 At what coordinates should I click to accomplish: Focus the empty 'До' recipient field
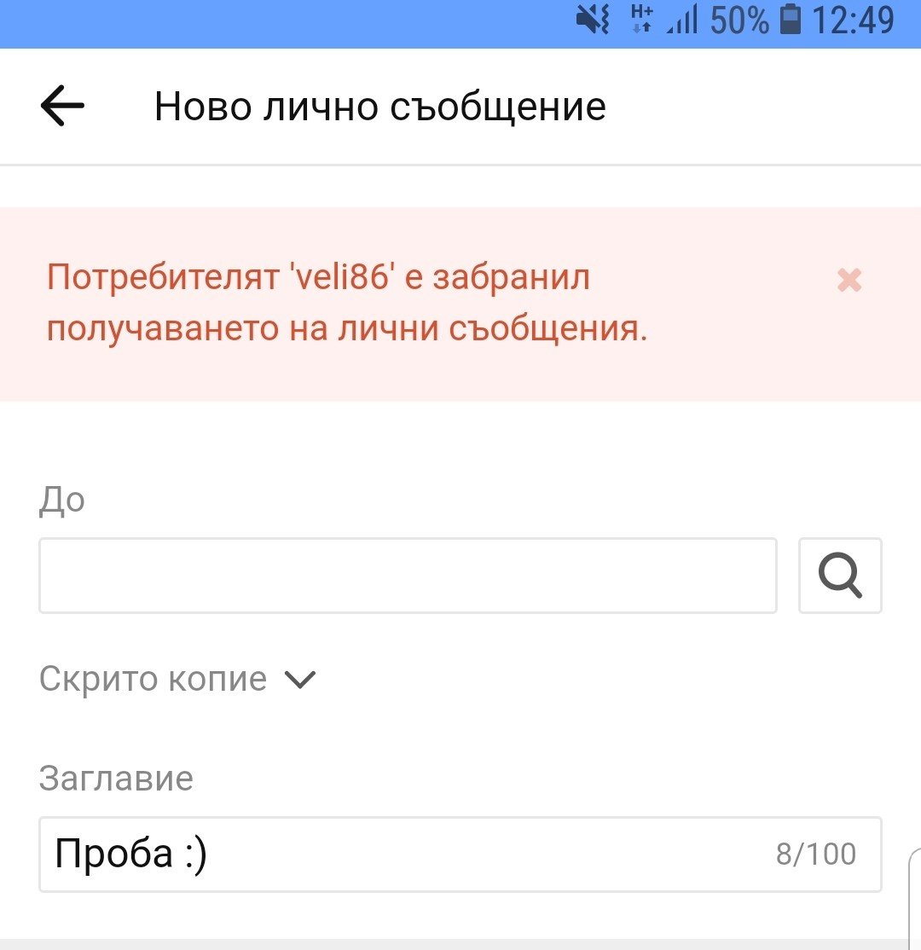tap(408, 576)
